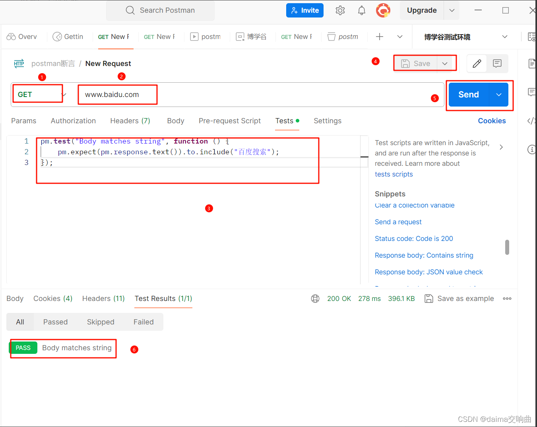537x427 pixels.
Task: Filter test results by Failed
Action: (x=143, y=322)
